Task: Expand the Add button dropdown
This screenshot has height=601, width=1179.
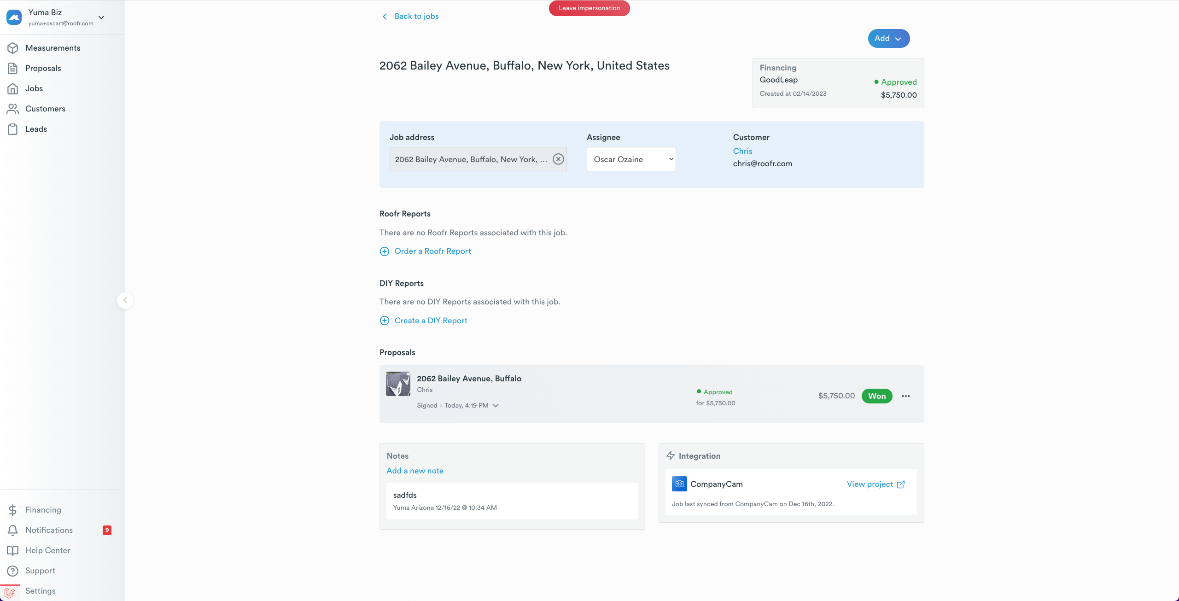Action: point(888,39)
